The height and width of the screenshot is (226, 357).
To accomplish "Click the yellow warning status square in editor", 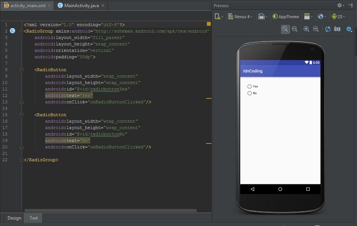I will [209, 24].
